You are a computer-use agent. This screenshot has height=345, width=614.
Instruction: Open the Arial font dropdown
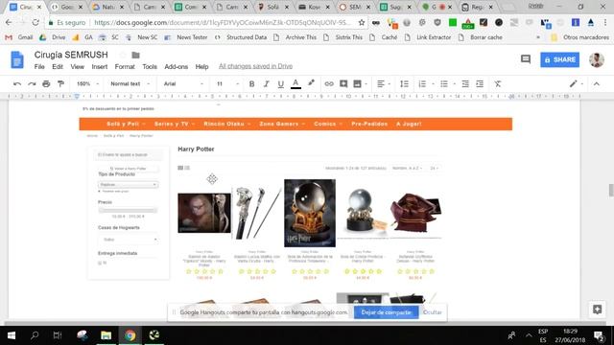coord(183,83)
